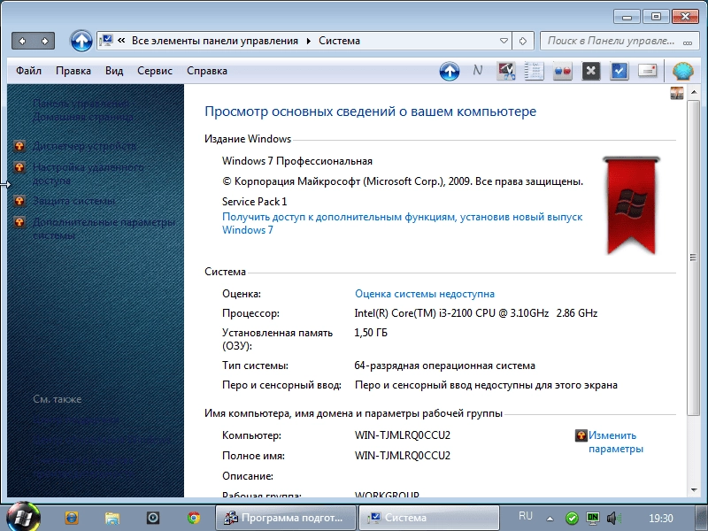The width and height of the screenshot is (708, 531).
Task: Expand the « breadcrumb chevron in address bar
Action: click(x=121, y=41)
